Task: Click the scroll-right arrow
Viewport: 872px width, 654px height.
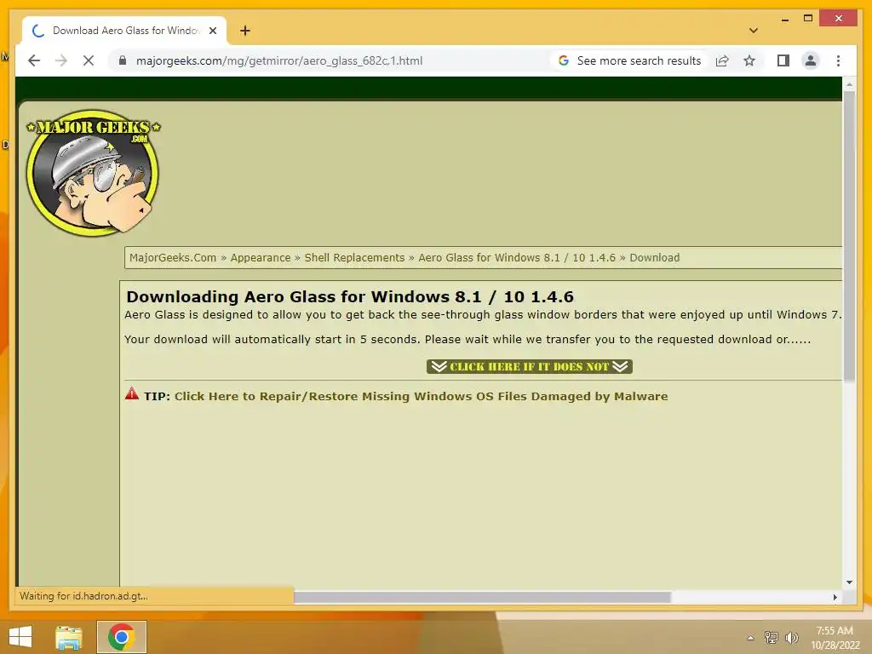Action: (835, 597)
